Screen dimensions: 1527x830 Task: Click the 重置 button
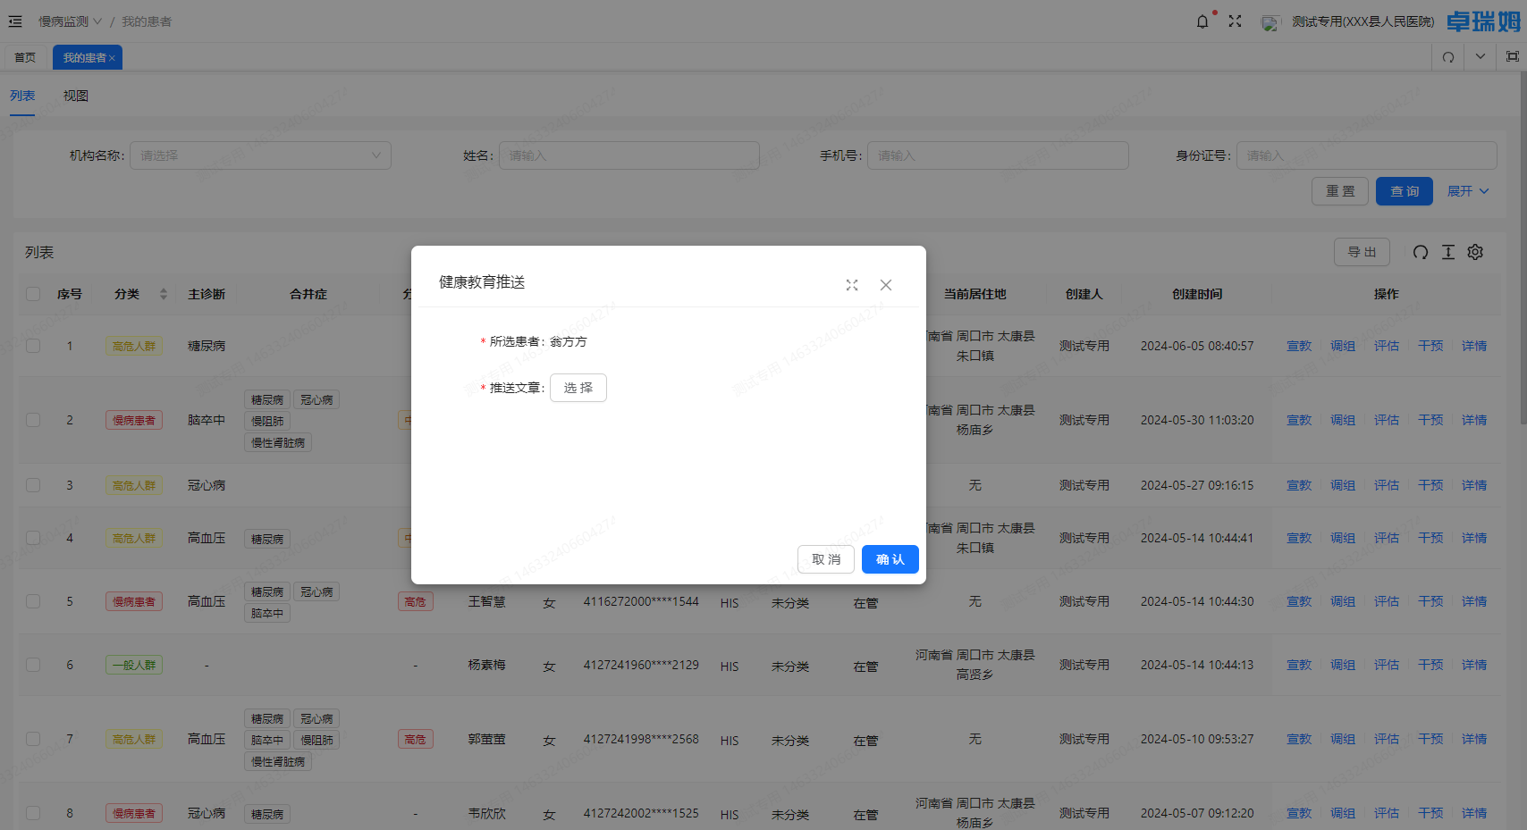1340,191
